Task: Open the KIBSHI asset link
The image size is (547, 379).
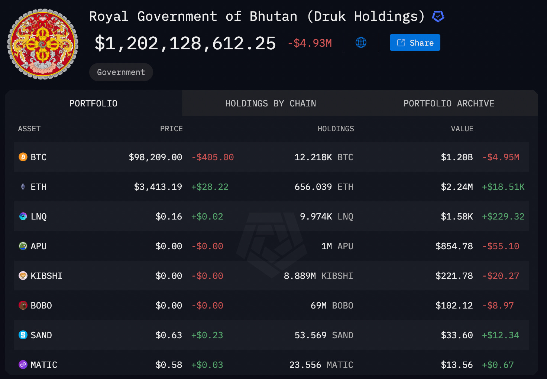Action: (46, 276)
